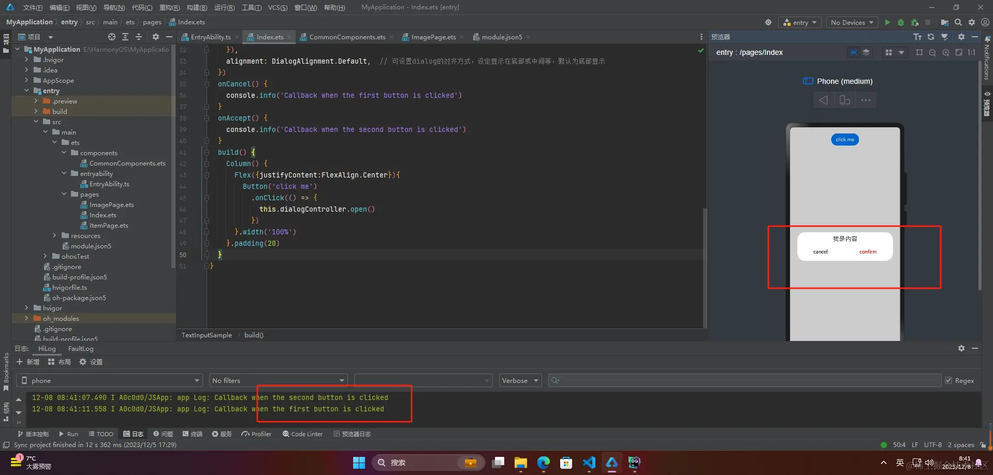
Task: Open Previewer panel settings gear
Action: tap(961, 37)
